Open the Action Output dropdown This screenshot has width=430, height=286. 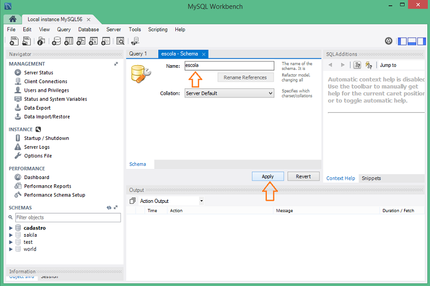point(171,201)
